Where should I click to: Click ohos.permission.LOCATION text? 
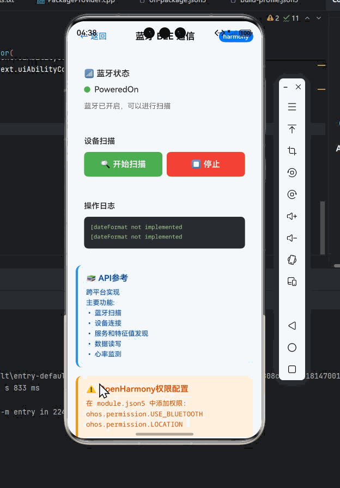coord(134,424)
